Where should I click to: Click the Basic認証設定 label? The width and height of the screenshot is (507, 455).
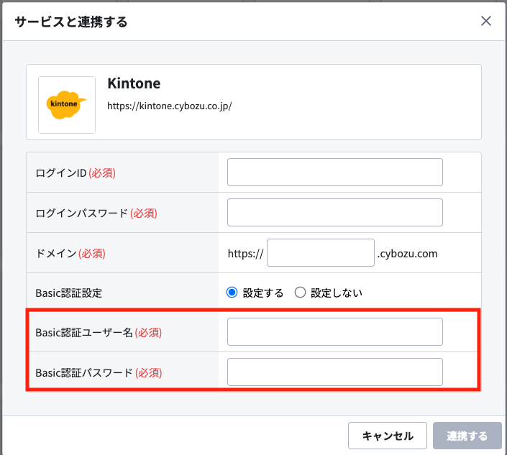[68, 293]
